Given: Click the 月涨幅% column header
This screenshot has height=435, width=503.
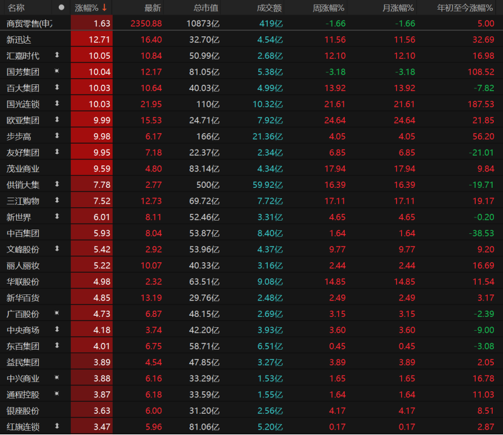Looking at the screenshot, I should [x=398, y=8].
